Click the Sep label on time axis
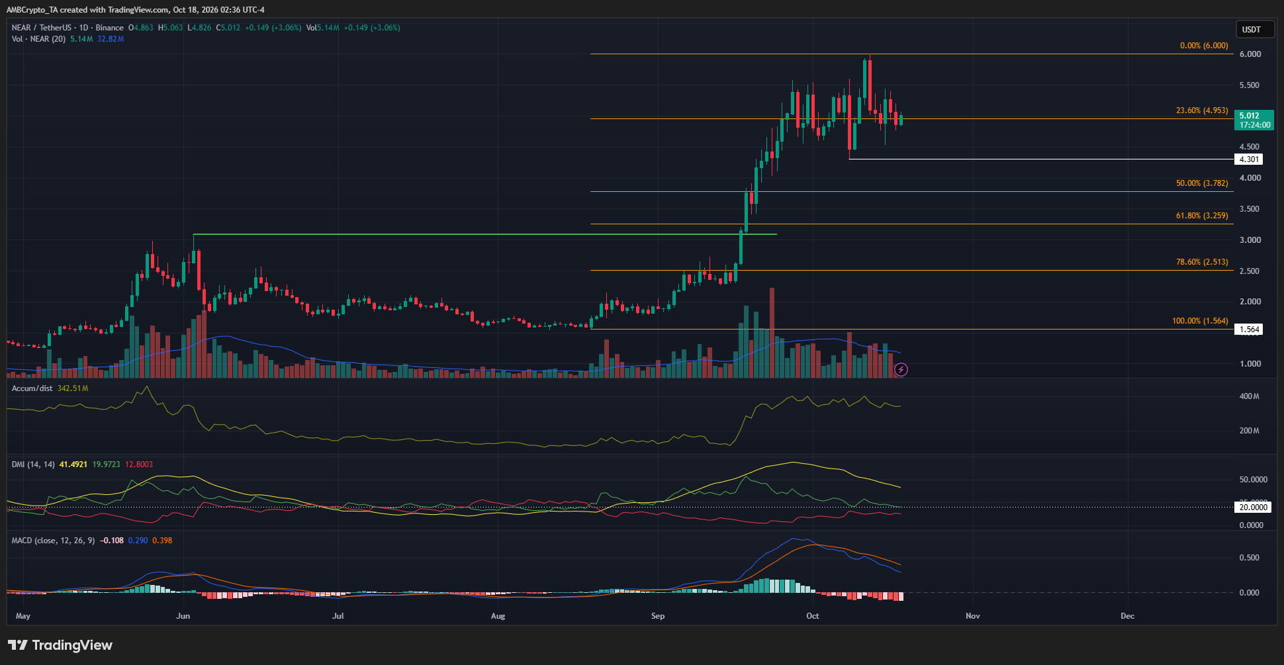Image resolution: width=1284 pixels, height=665 pixels. tap(658, 616)
